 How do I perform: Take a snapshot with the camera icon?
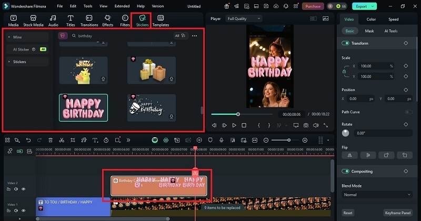(x=306, y=125)
